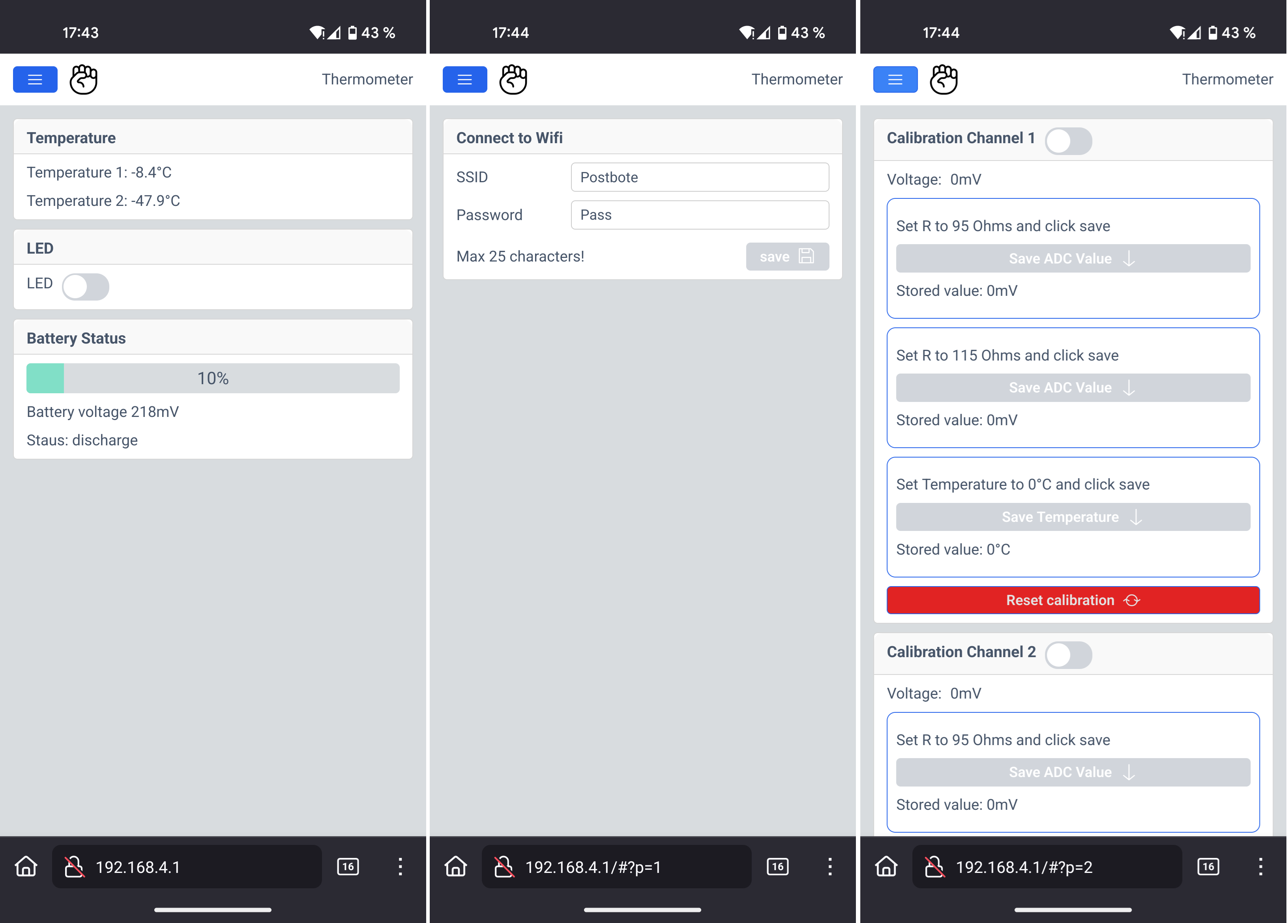The width and height of the screenshot is (1288, 923).
Task: Click save button under Wifi password
Action: 786,256
